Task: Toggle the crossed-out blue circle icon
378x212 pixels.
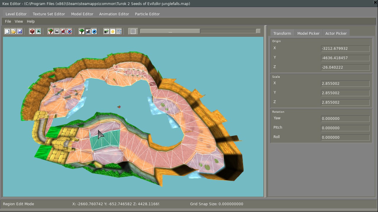Action: [x=69, y=32]
